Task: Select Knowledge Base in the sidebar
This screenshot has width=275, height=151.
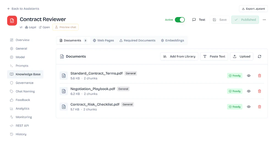Action: tap(25, 74)
